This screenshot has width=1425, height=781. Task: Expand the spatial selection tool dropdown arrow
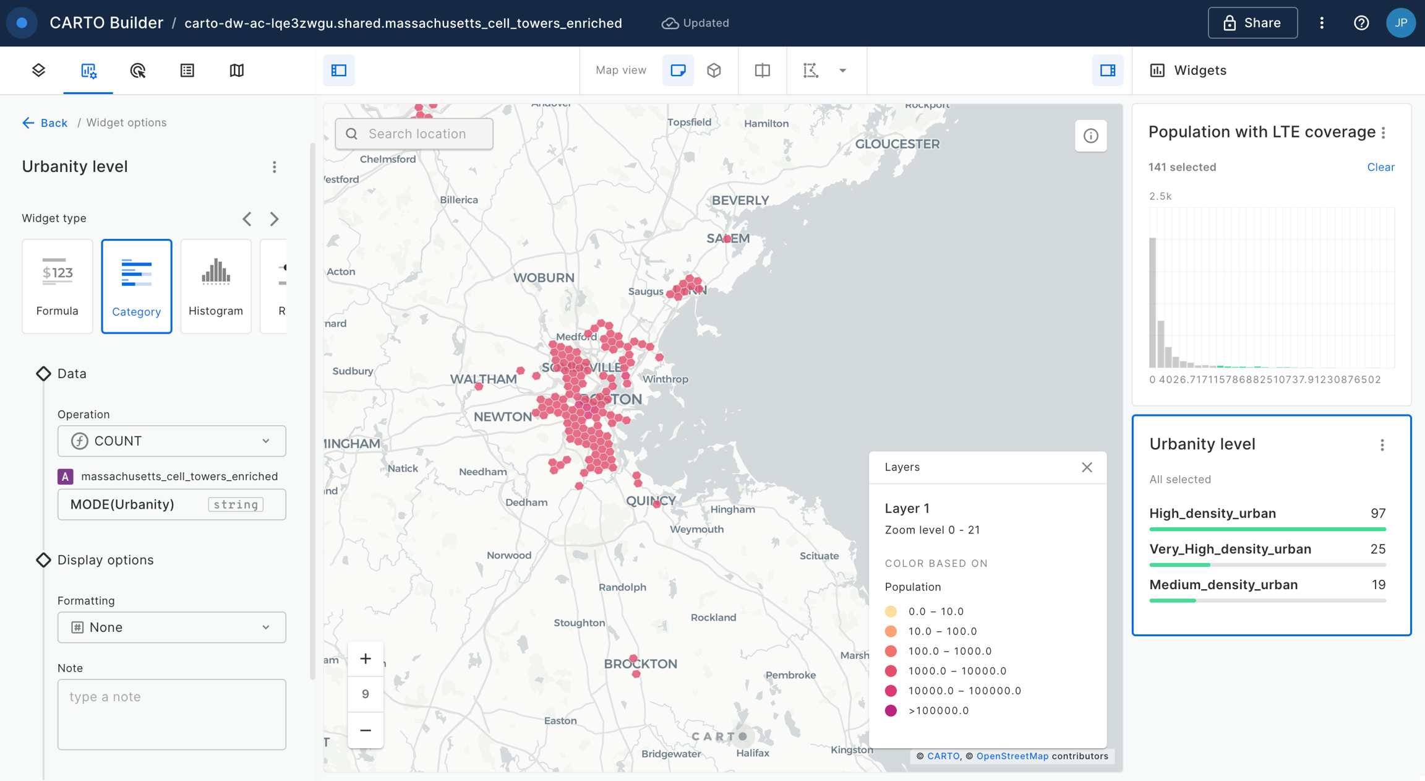point(842,70)
